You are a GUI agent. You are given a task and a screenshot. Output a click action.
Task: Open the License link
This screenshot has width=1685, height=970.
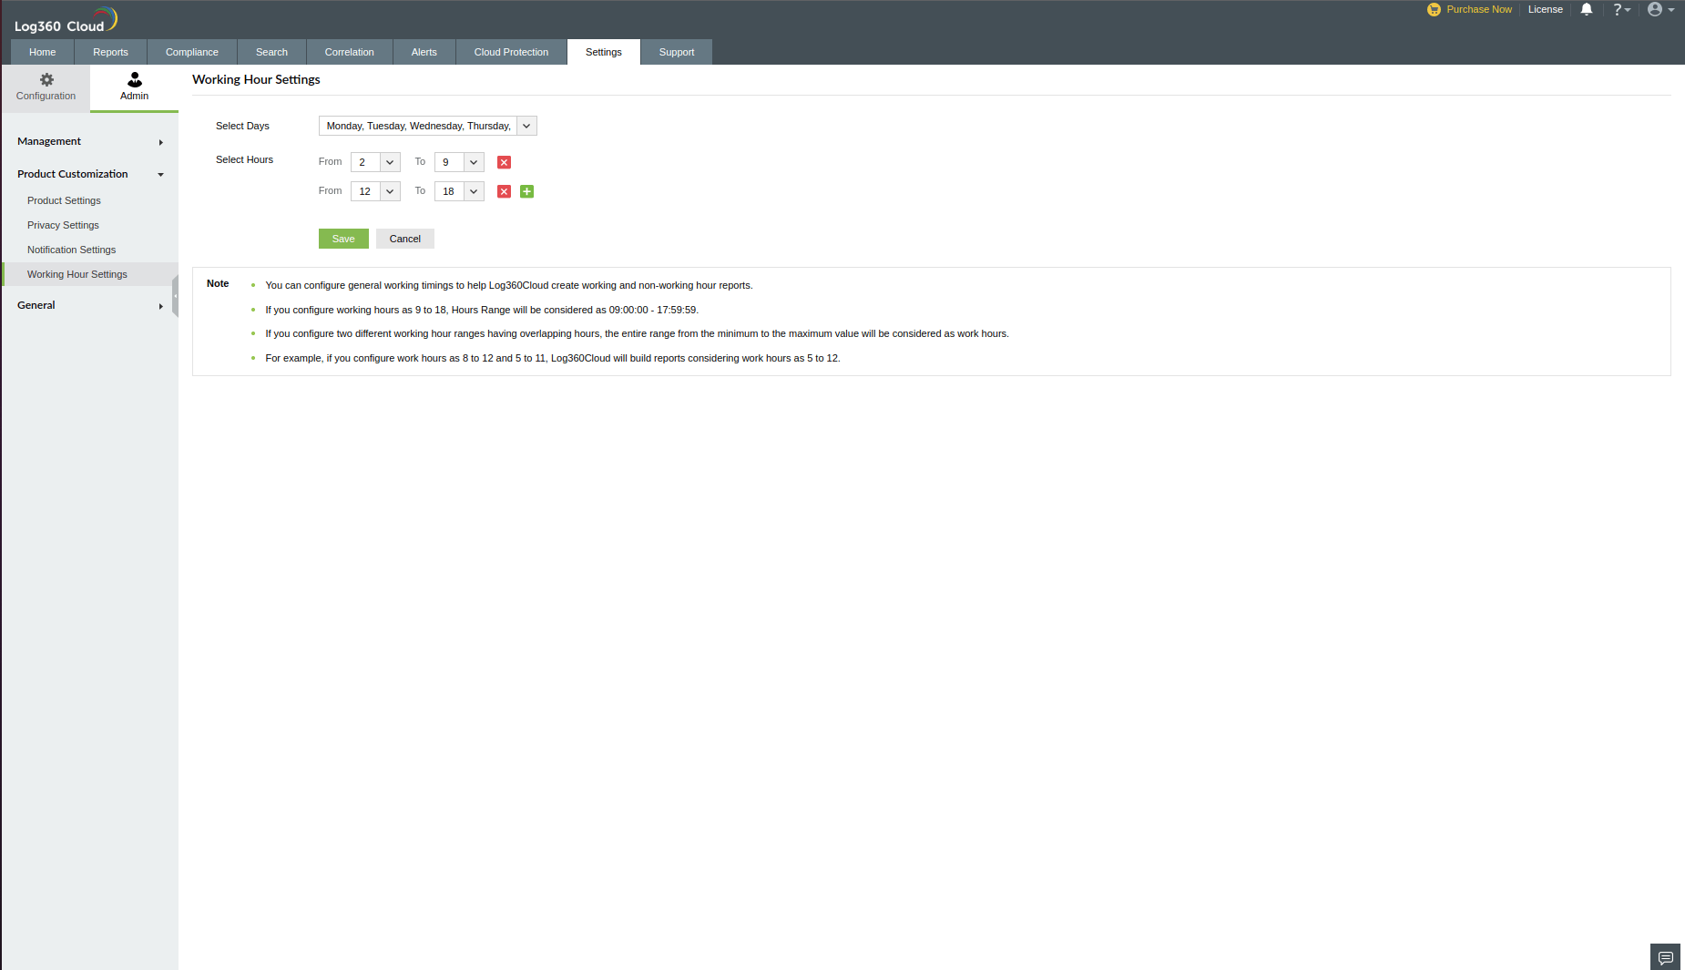click(x=1546, y=9)
